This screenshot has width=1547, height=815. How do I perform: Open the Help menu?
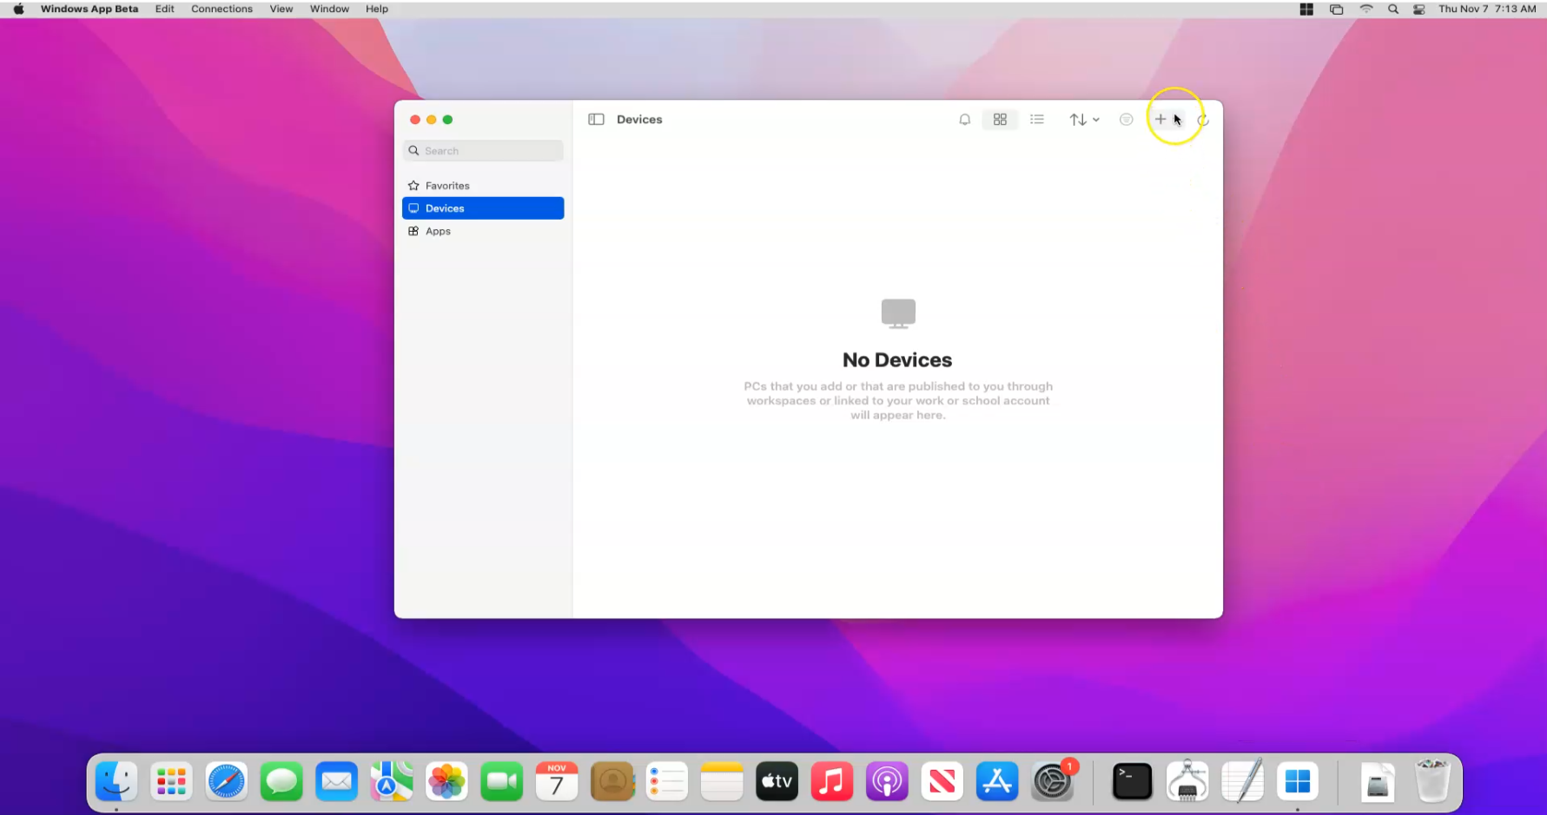point(376,9)
